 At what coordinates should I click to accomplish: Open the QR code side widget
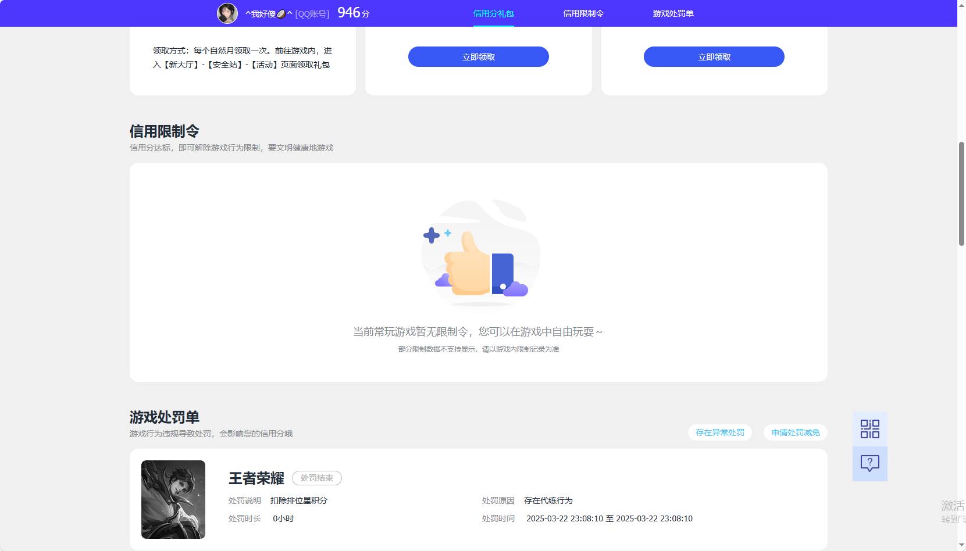[870, 429]
